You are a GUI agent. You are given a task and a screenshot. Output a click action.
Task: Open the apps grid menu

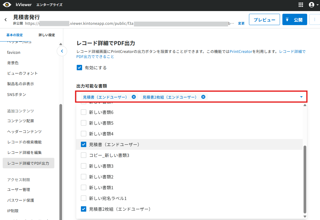coord(301,5)
